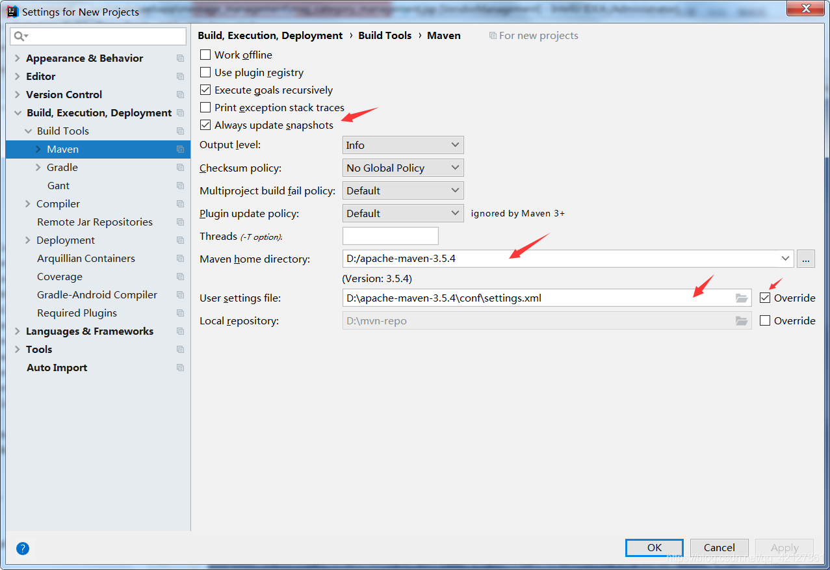This screenshot has height=570, width=830.
Task: Click the "(Version: 3.5.4)" text
Action: 377,279
